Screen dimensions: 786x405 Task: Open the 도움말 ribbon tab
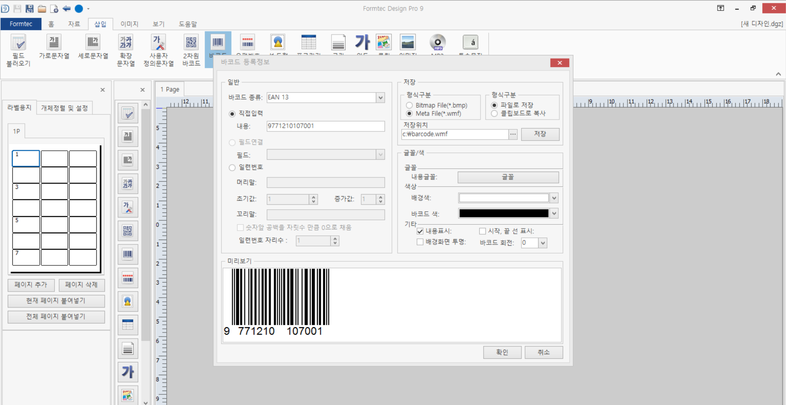(188, 24)
